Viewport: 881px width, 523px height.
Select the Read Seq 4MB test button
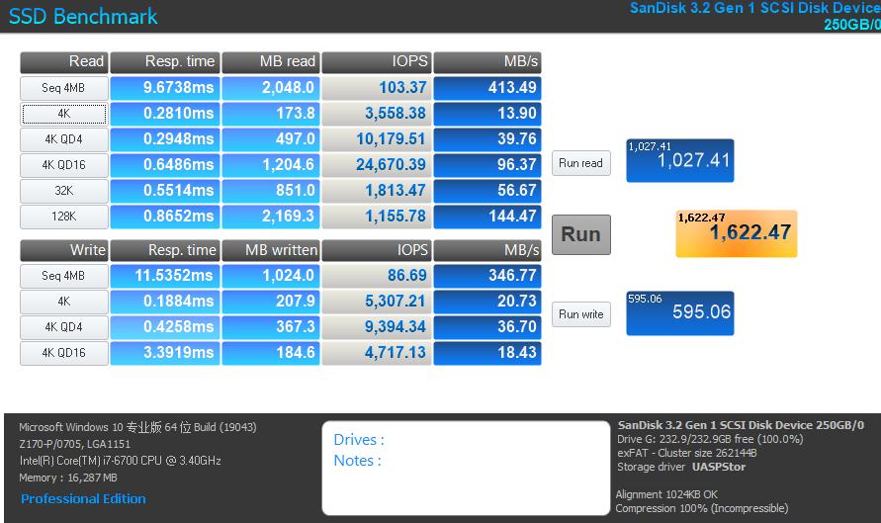coord(64,88)
